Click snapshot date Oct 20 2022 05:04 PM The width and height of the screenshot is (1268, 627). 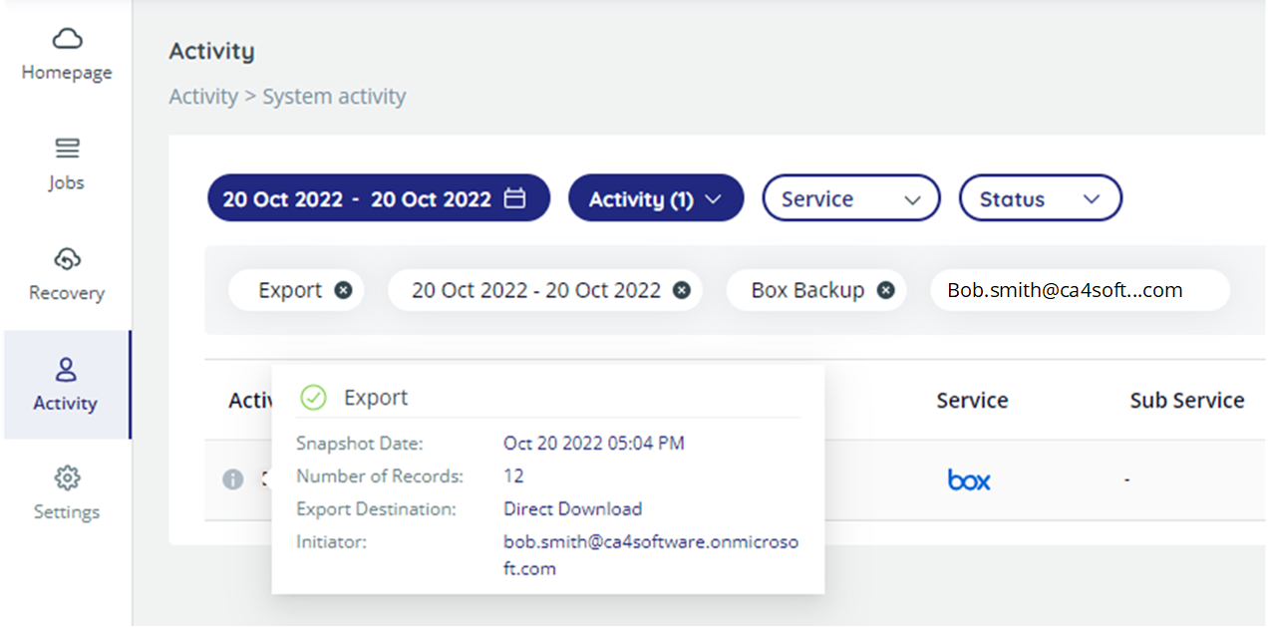(594, 444)
